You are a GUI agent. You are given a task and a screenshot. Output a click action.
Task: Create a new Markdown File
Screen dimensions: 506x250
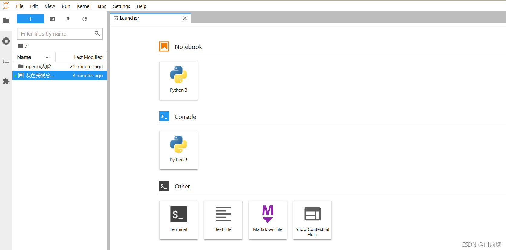click(268, 220)
